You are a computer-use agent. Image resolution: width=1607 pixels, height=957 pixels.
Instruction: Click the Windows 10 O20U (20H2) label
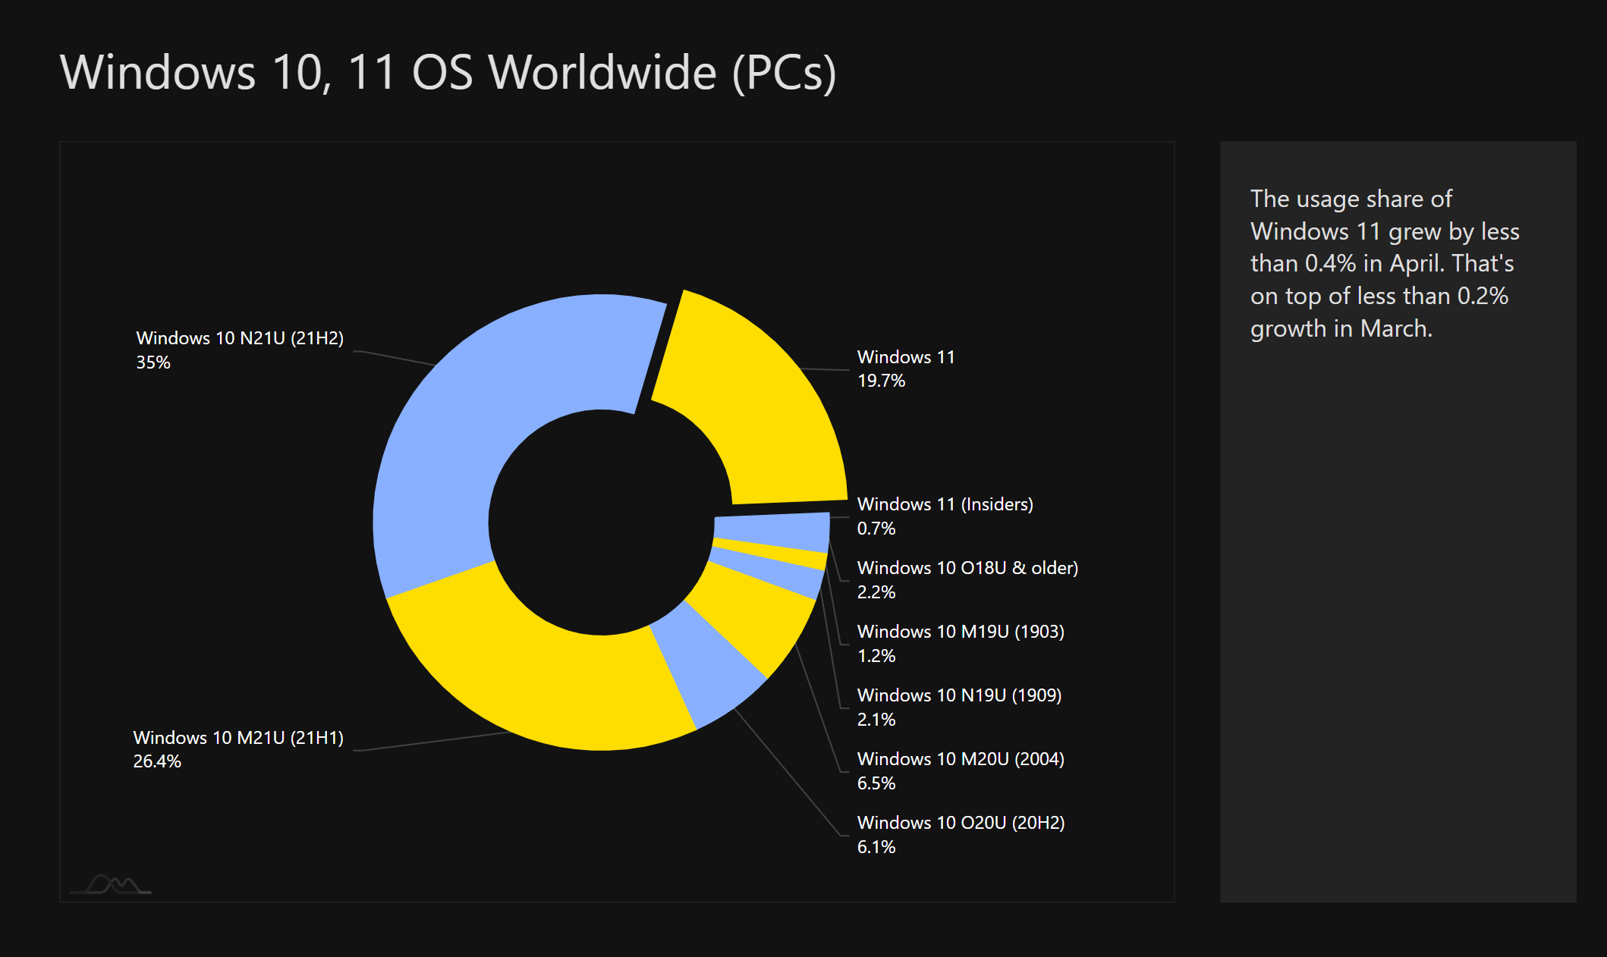(960, 823)
